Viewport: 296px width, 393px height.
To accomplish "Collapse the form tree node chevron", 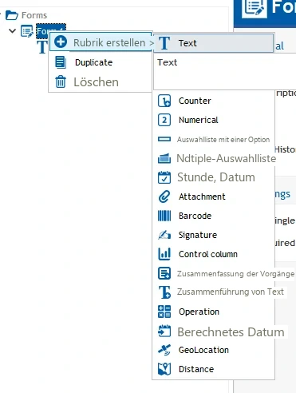I will (12, 31).
